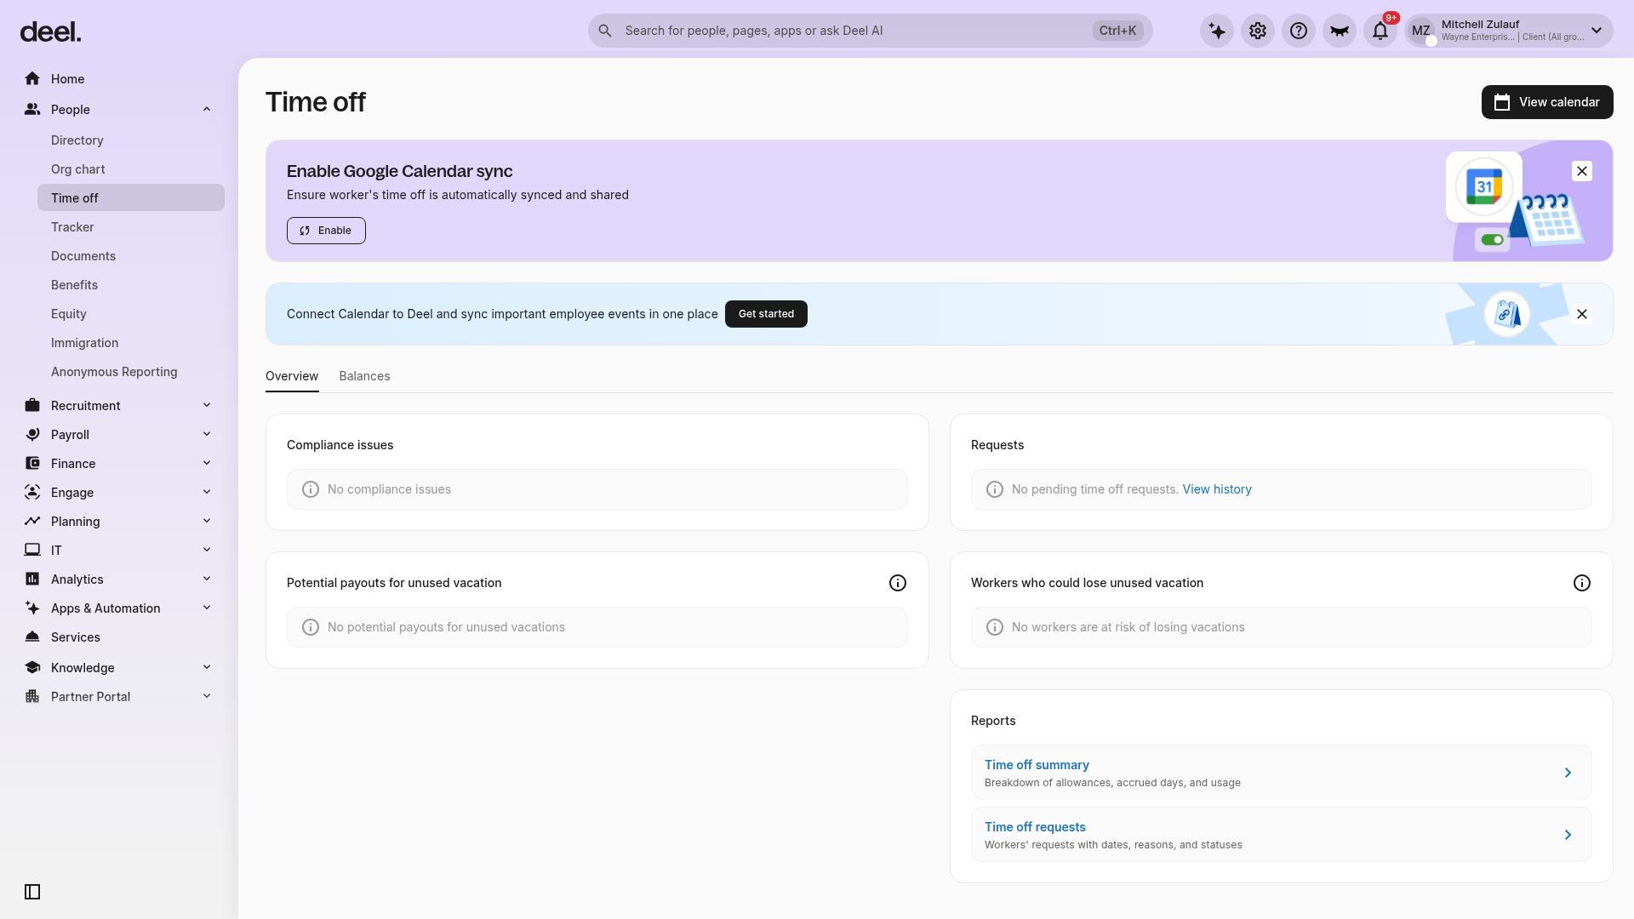Click Enable Google Calendar sync button
Image resolution: width=1634 pixels, height=919 pixels.
[x=326, y=231]
